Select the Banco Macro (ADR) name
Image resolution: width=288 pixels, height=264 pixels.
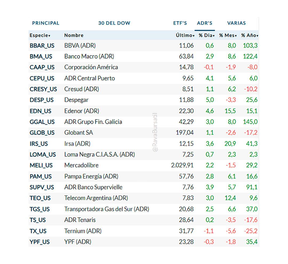click(89, 56)
